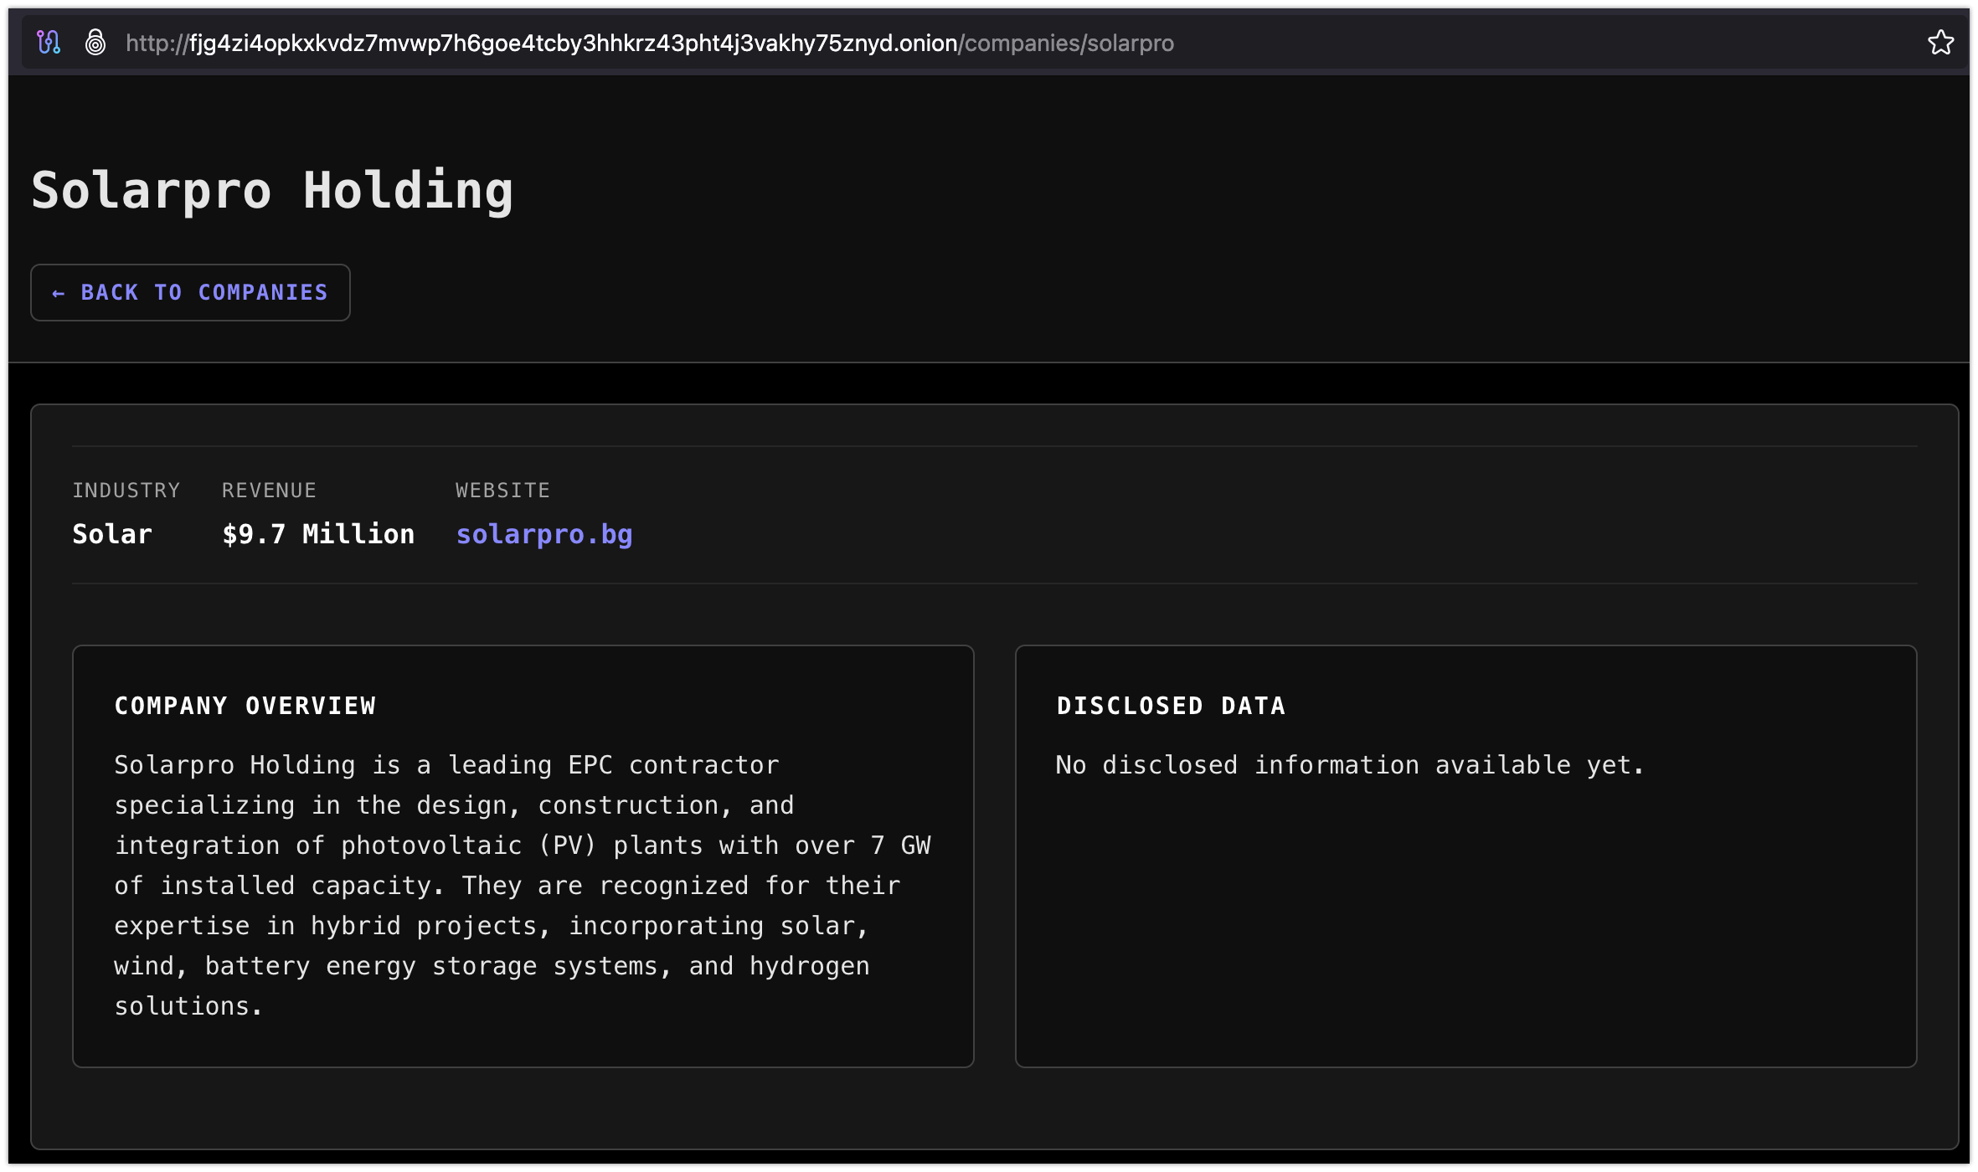Click the Solarpro Holding page title

click(x=272, y=191)
